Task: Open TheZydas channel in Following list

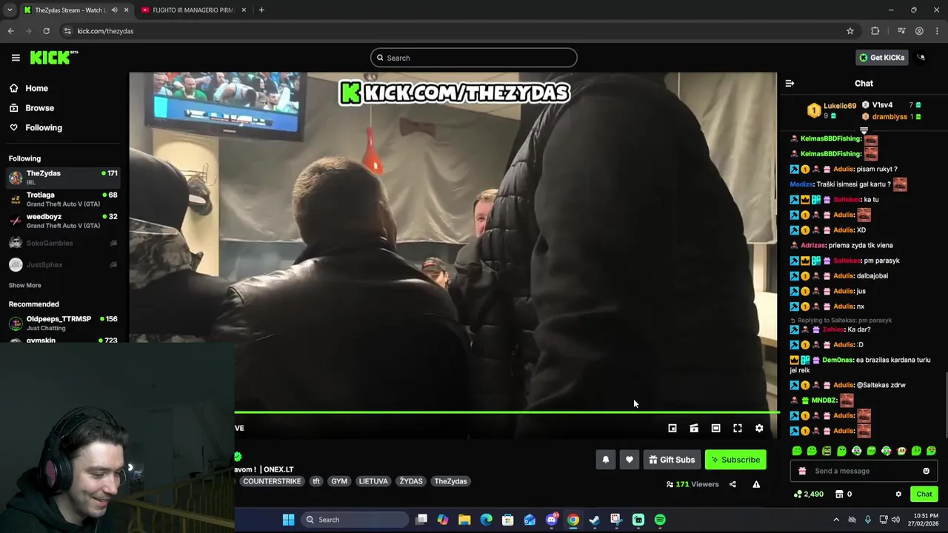Action: coord(64,177)
